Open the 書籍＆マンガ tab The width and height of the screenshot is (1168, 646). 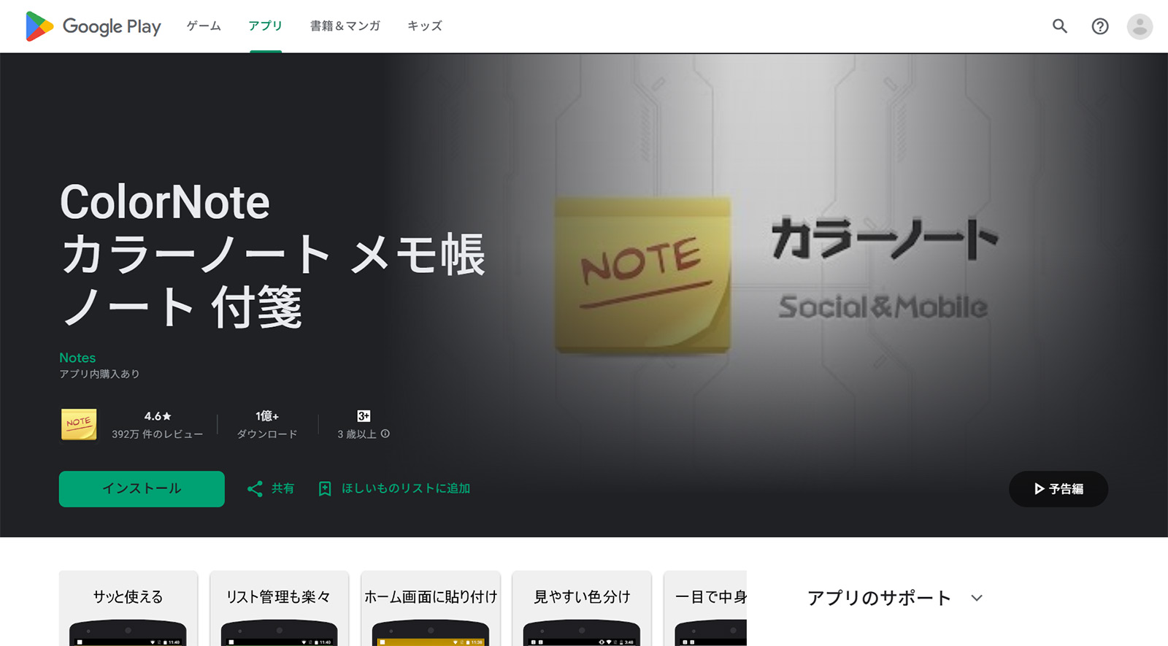345,26
